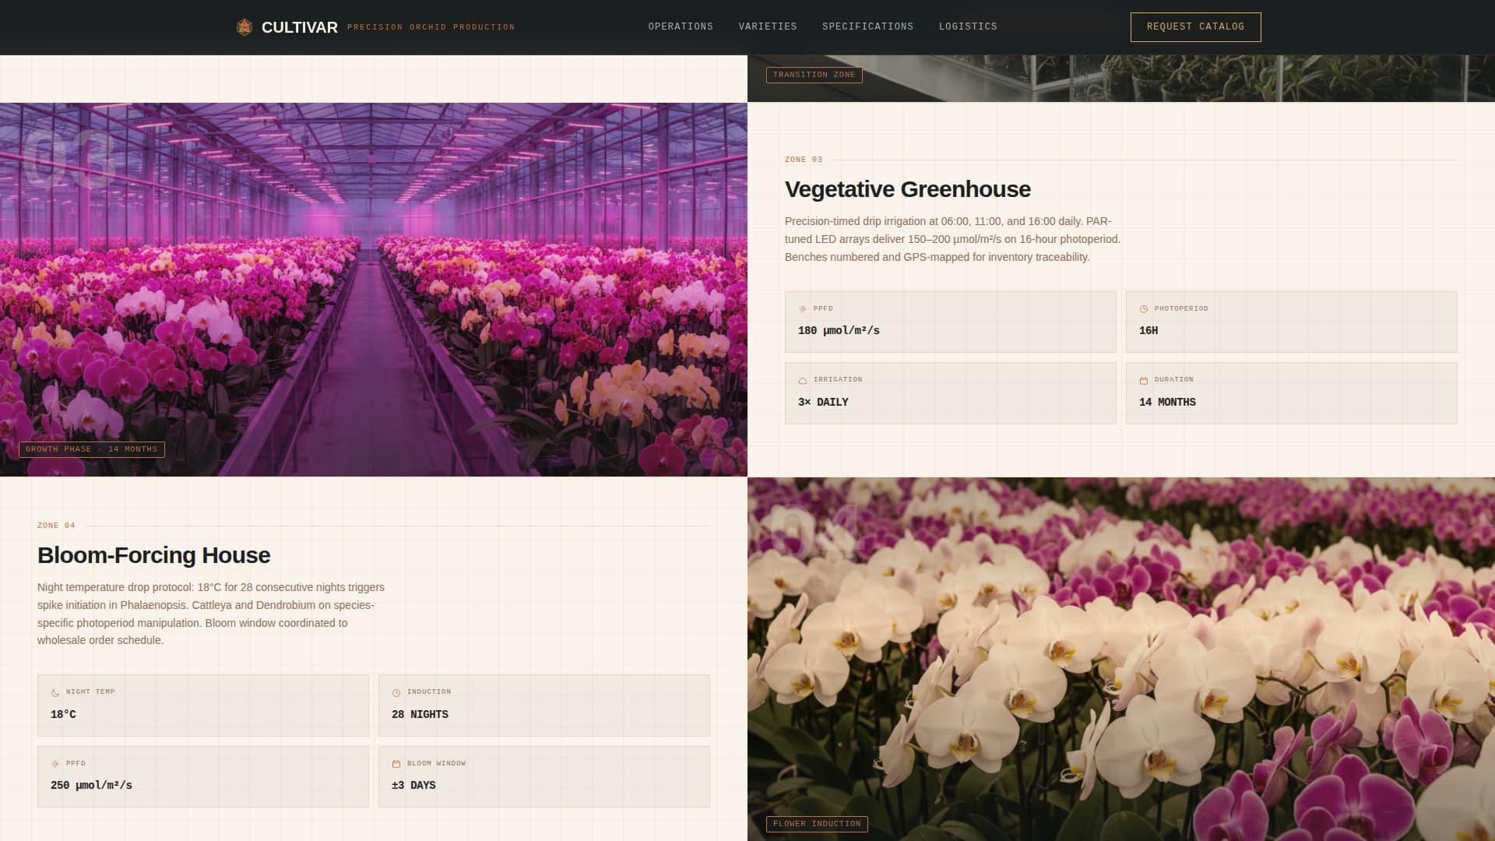The image size is (1495, 841).
Task: Click the sun icon on Zone 03 PPFD card
Action: pos(803,308)
